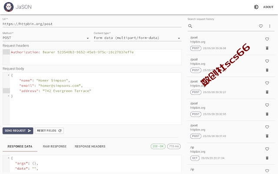Favorite the 20:36:08 POST history entry

[267, 39]
